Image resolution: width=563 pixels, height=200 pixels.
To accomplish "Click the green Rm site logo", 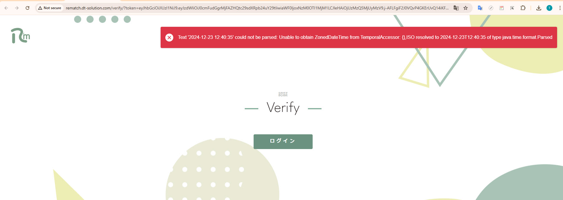I will coord(20,36).
